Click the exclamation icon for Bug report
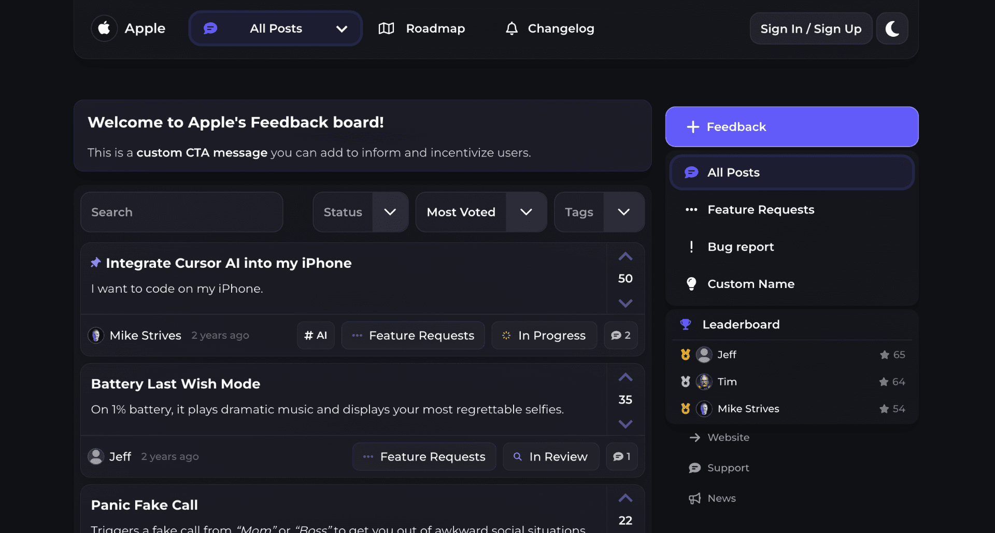The image size is (995, 533). (691, 247)
